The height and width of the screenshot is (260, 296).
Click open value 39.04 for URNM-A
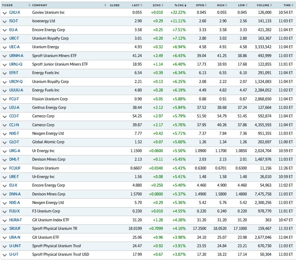201,56
